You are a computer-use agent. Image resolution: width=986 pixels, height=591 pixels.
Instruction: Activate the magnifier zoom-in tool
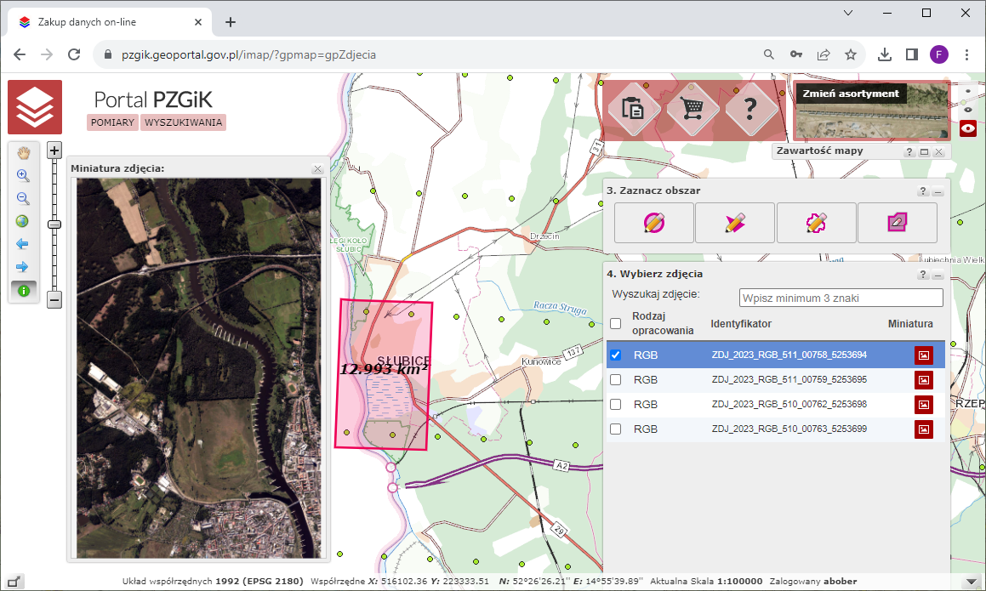(x=23, y=176)
